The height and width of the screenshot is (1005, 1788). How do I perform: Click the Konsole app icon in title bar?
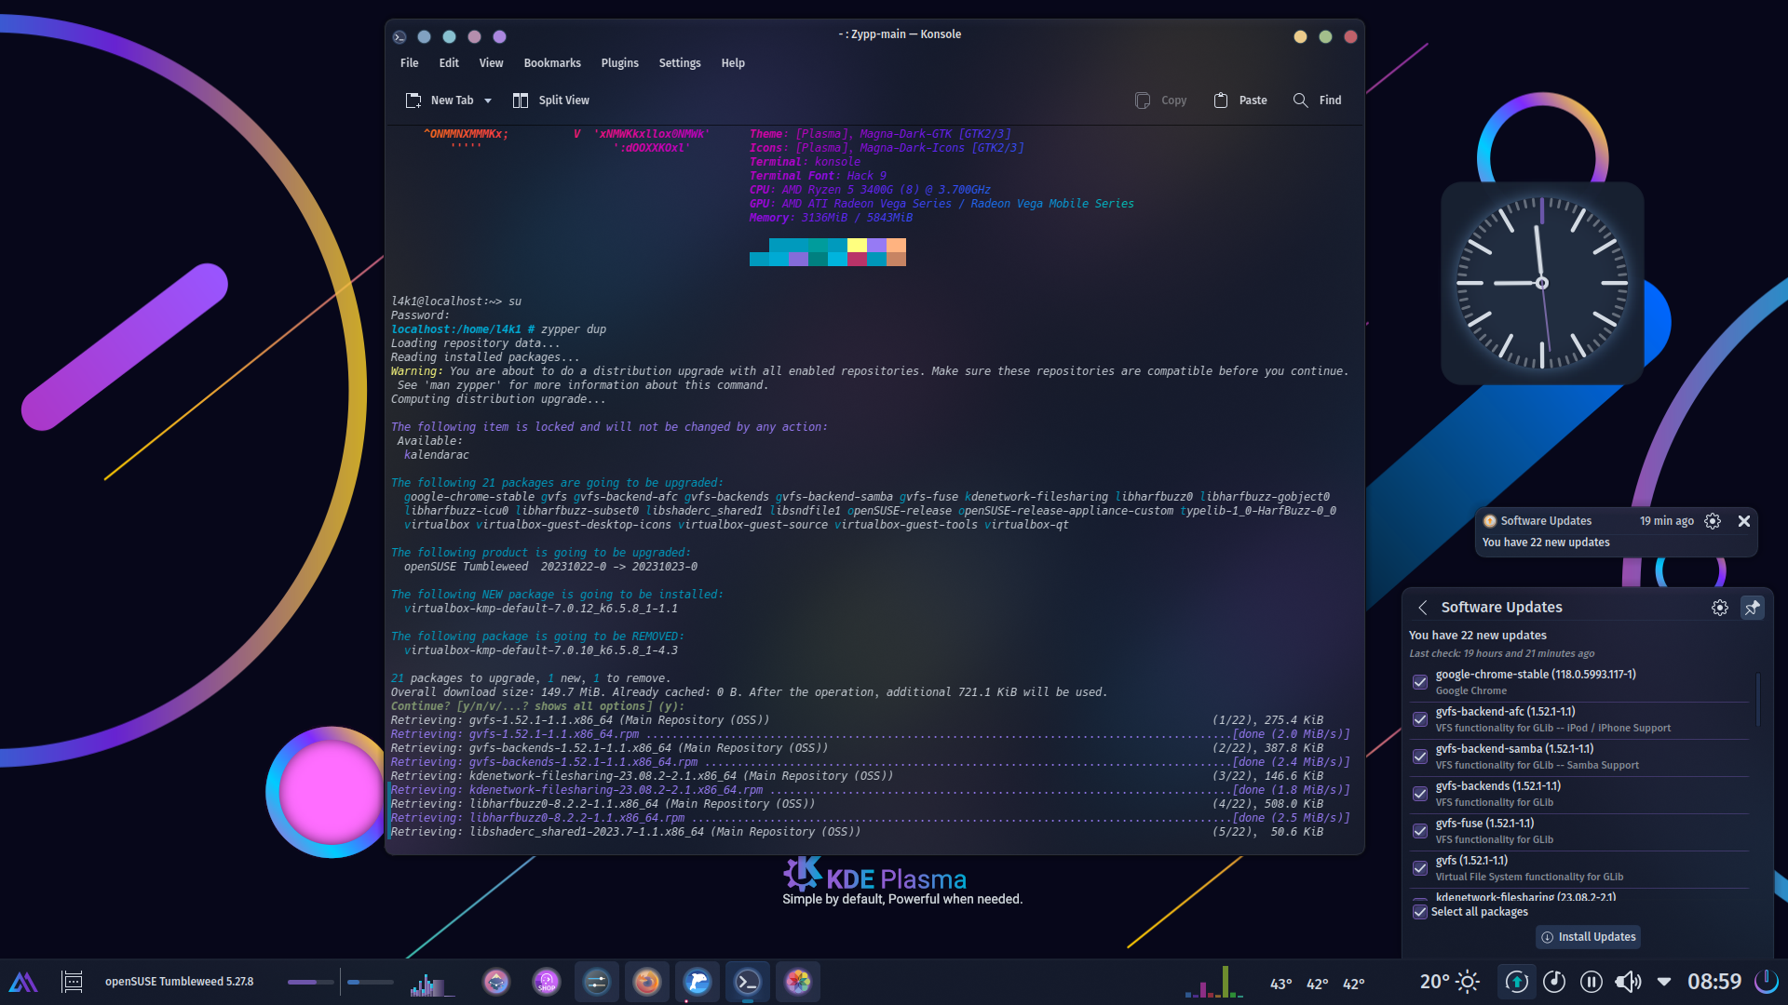400,36
